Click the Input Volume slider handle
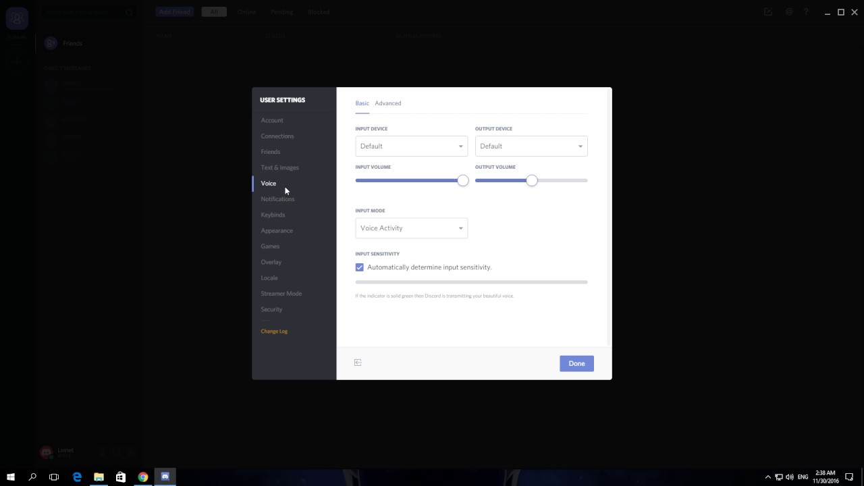Screen dimensions: 864x486 [462, 180]
